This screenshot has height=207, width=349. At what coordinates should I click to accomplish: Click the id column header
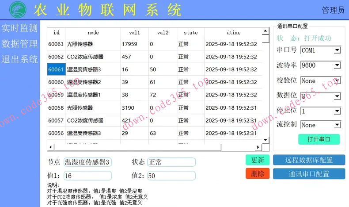[57, 33]
